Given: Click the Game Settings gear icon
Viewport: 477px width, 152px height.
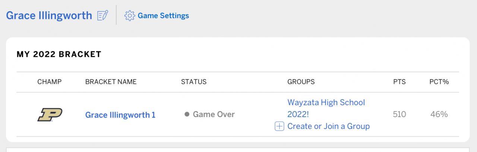Looking at the screenshot, I should [129, 16].
